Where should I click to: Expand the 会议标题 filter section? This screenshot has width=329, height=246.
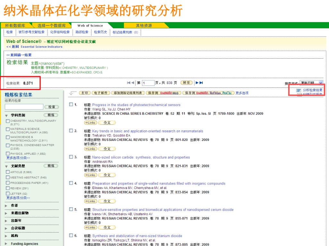click(x=6, y=228)
